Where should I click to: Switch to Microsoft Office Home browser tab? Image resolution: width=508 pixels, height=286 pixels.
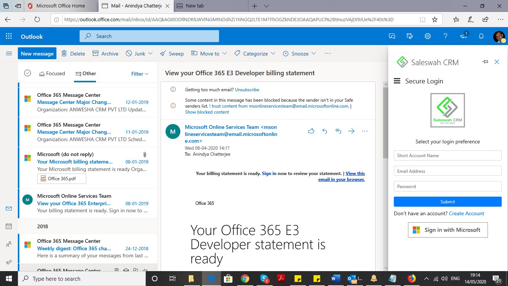(x=61, y=6)
